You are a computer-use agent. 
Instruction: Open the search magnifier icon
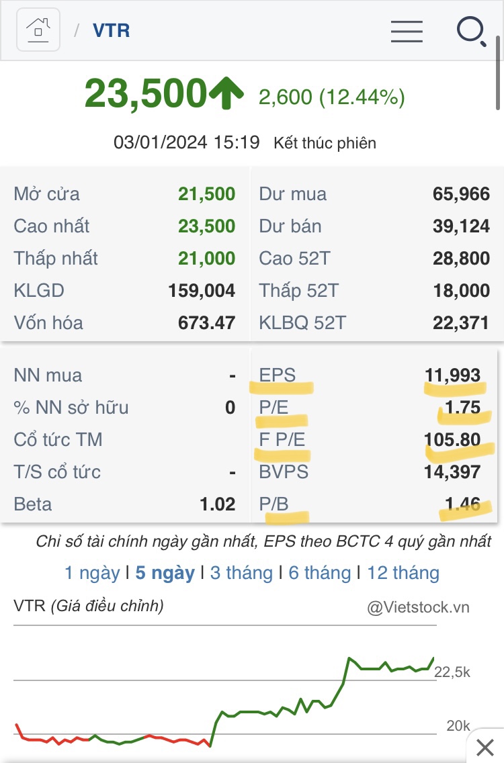[x=471, y=31]
